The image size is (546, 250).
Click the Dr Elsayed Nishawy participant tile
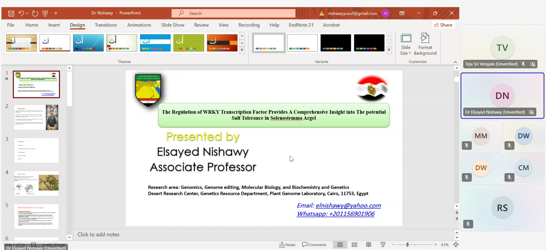pos(502,96)
